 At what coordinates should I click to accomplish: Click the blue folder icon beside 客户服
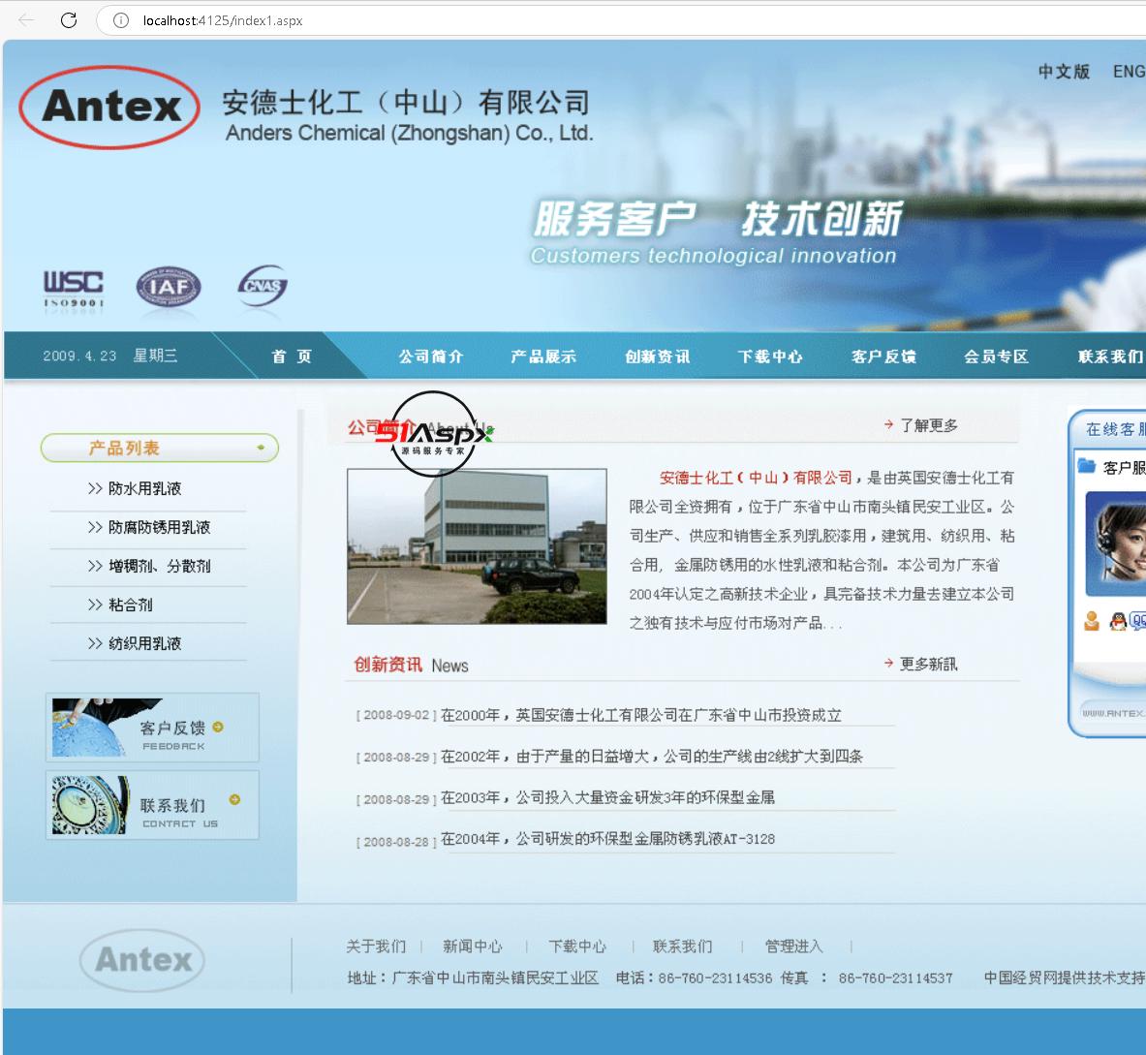click(1087, 466)
